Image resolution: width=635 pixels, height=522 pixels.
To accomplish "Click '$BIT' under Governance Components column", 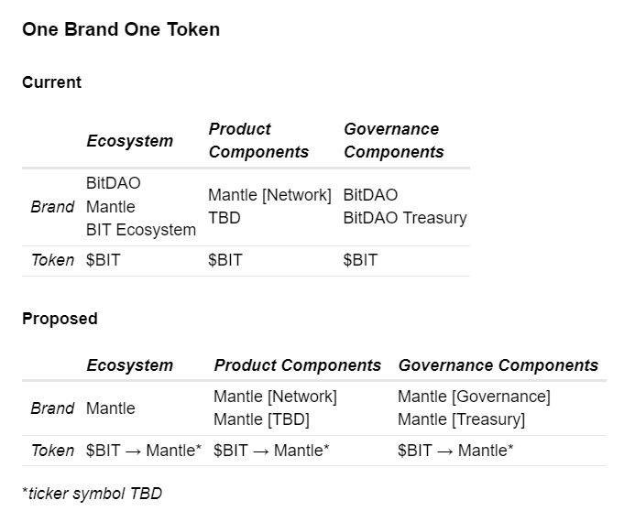I will (x=360, y=260).
